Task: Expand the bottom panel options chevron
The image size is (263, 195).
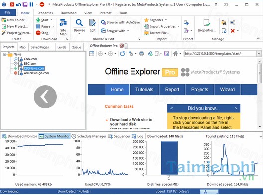Action: tap(260, 136)
